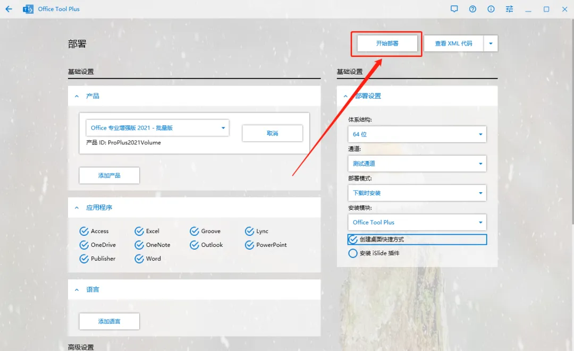Click the 体系结构: label
This screenshot has width=574, height=351.
(360, 119)
